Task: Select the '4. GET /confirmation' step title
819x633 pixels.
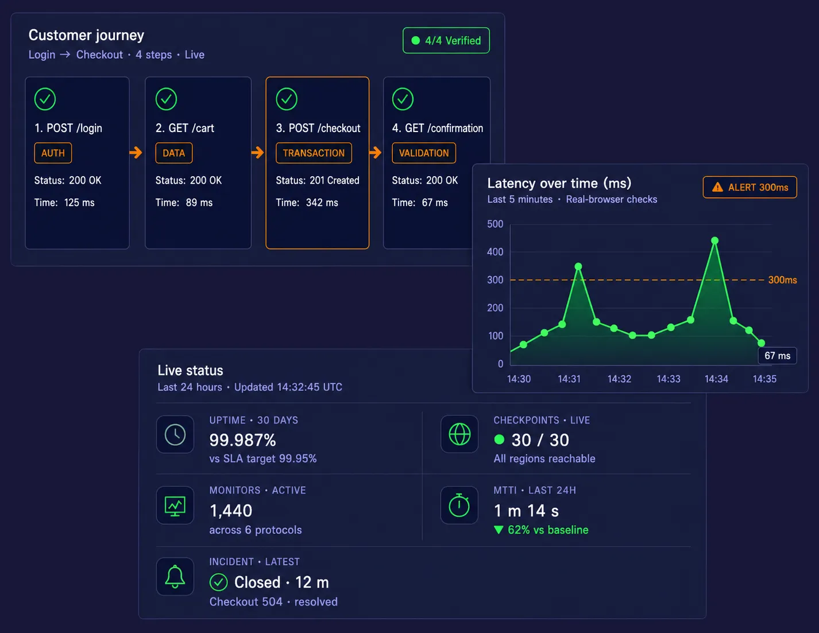Action: click(438, 128)
